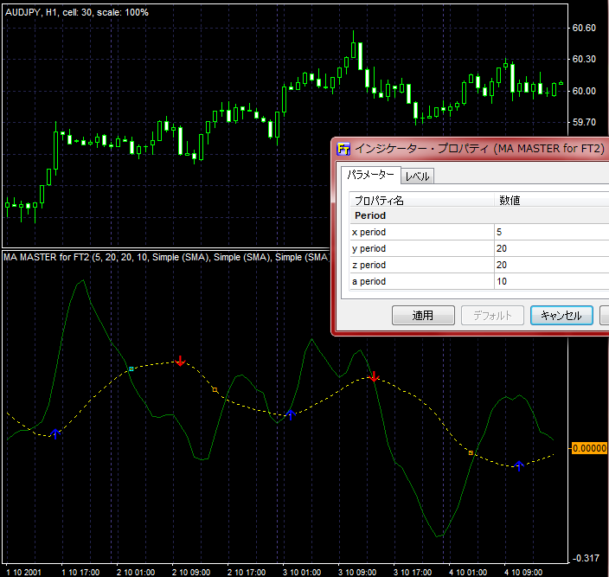Click the '4 10 09:00' time axis label
The height and width of the screenshot is (577, 609).
(523, 573)
